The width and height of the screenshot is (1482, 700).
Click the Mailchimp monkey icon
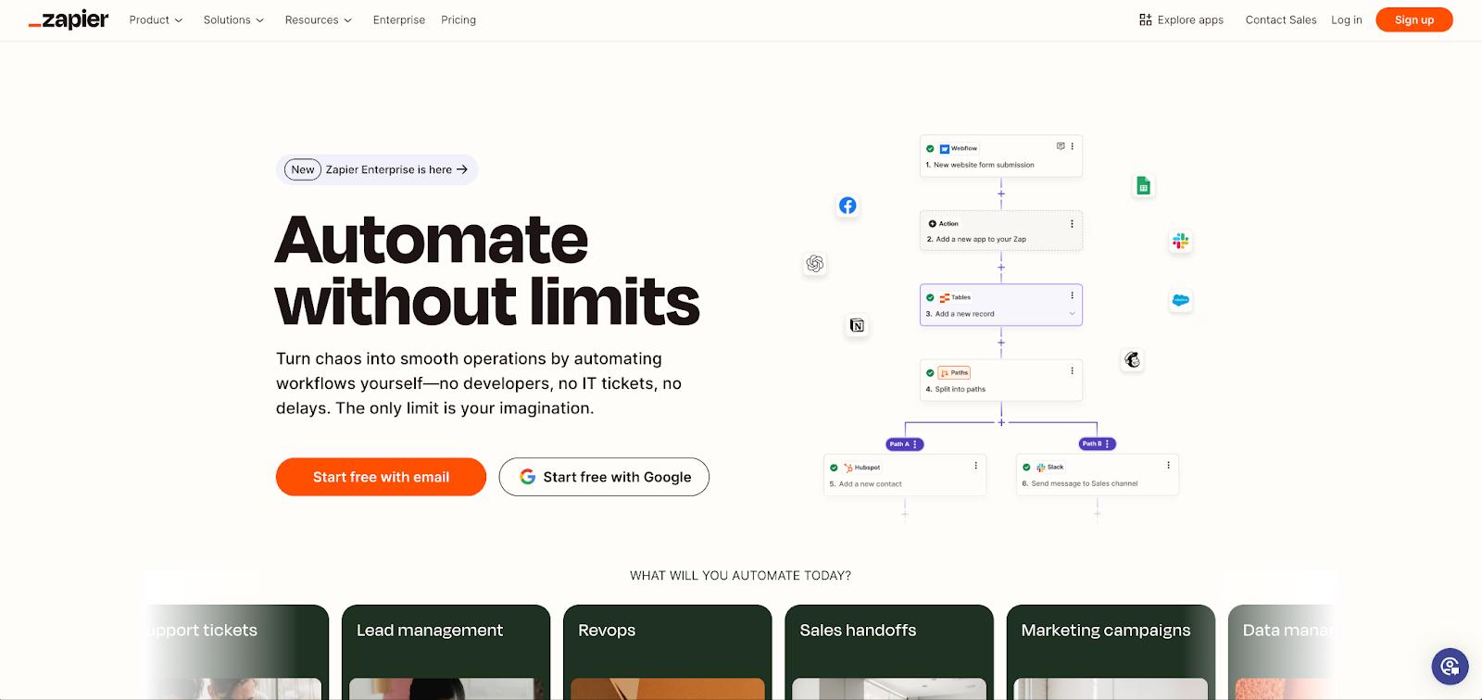1132,359
